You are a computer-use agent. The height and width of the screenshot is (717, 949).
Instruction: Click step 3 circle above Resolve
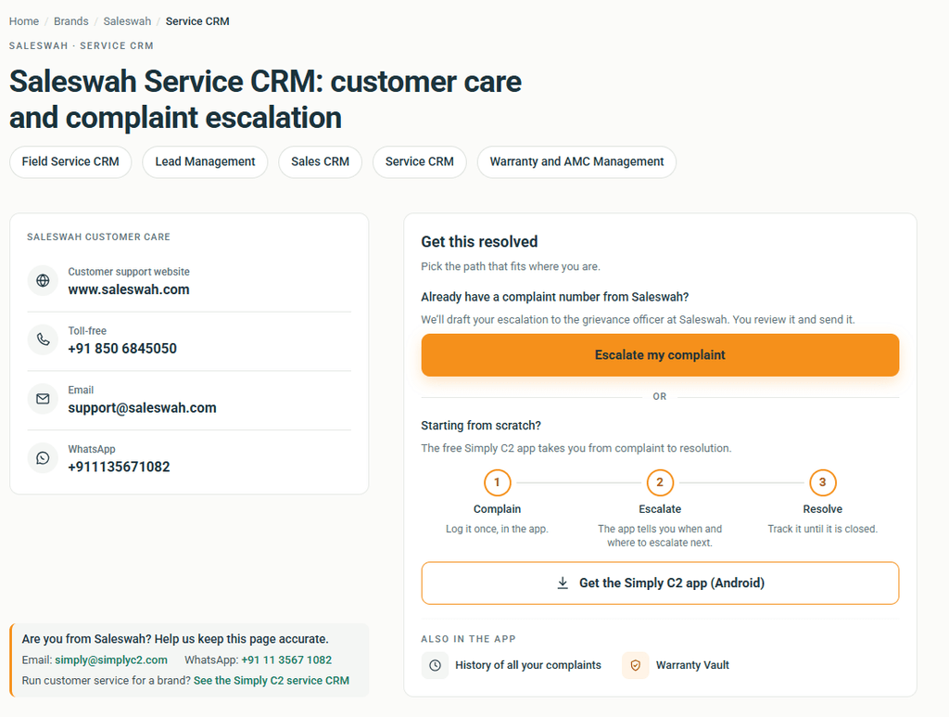pos(823,482)
